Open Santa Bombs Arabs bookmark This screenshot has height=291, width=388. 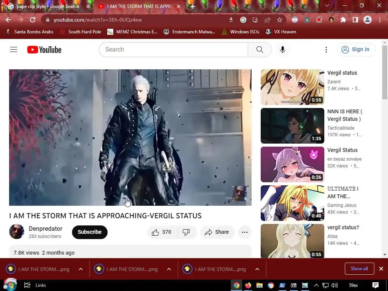pos(30,32)
